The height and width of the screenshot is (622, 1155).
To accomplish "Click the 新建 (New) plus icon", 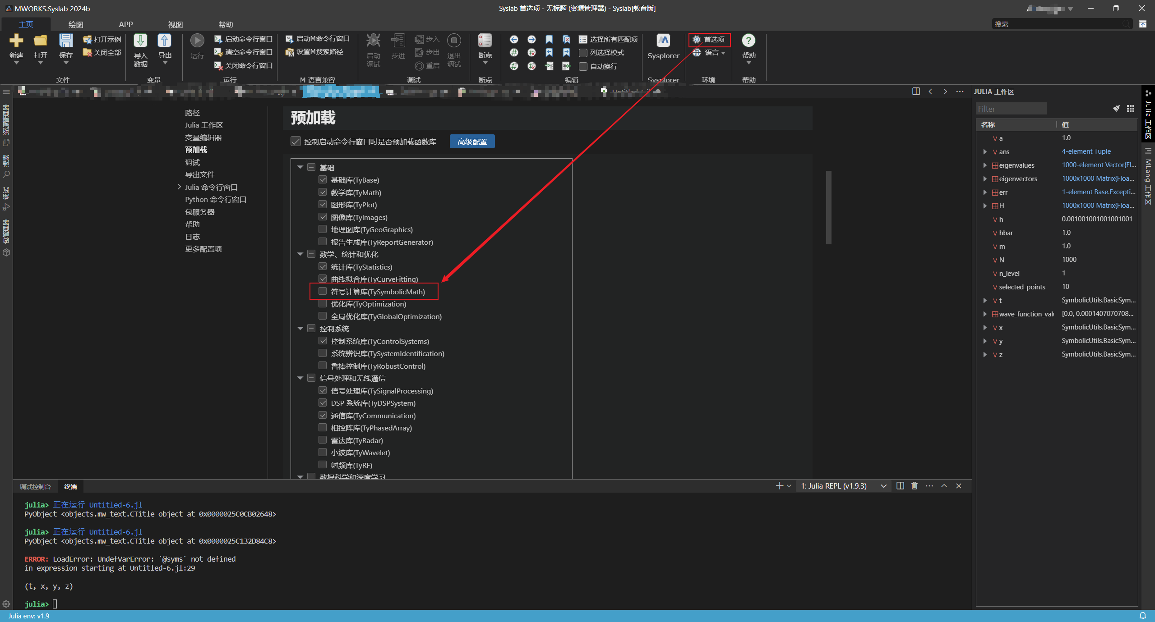I will click(16, 41).
